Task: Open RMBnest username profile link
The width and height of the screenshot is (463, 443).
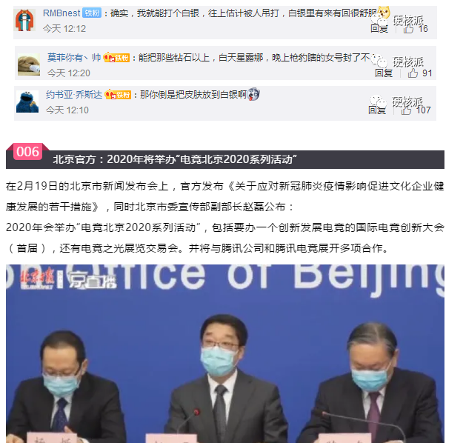Action: tap(61, 13)
